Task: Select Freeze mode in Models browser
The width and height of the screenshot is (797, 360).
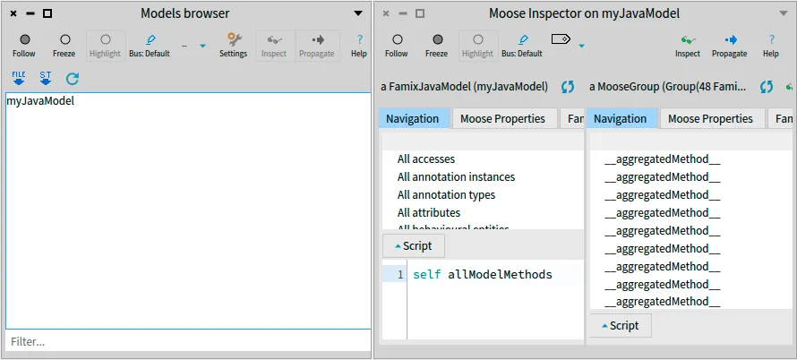Action: 64,46
